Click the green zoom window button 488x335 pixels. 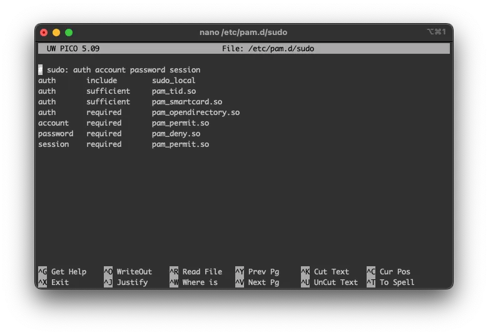pos(69,32)
